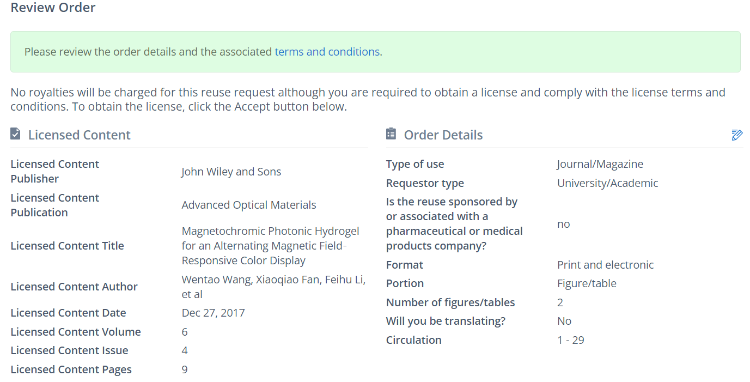Click the Advanced Optical Materials publication name

coord(248,205)
